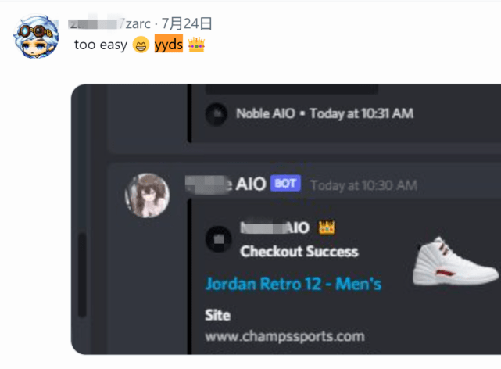501x369 pixels.
Task: Click the gold crown icon beside AIO
Action: tap(326, 227)
